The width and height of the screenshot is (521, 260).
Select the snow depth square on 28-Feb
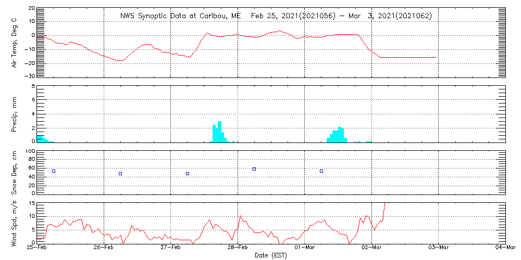pos(254,169)
